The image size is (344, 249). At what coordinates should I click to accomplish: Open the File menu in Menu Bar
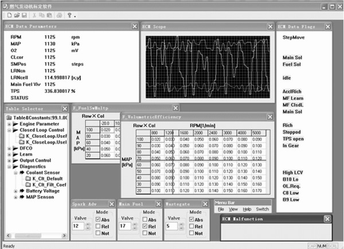pyautogui.click(x=221, y=209)
